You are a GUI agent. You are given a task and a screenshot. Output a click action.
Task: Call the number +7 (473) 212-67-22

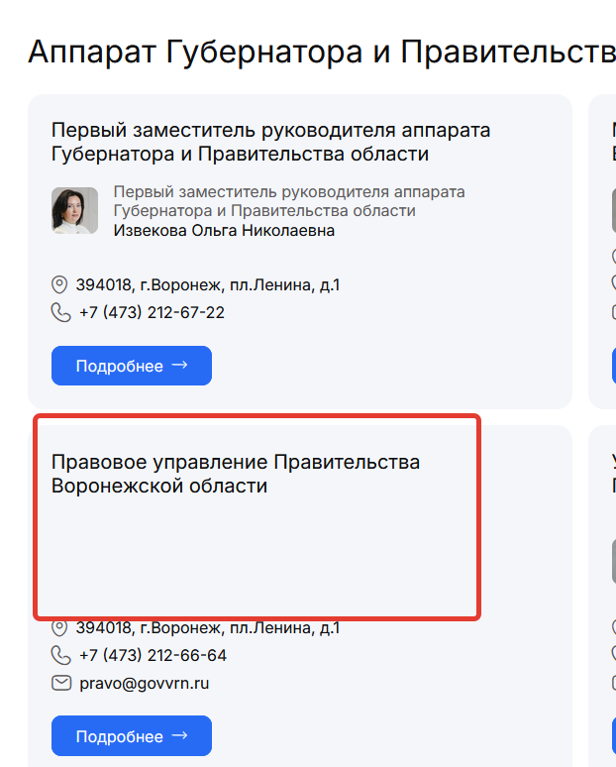(x=152, y=313)
